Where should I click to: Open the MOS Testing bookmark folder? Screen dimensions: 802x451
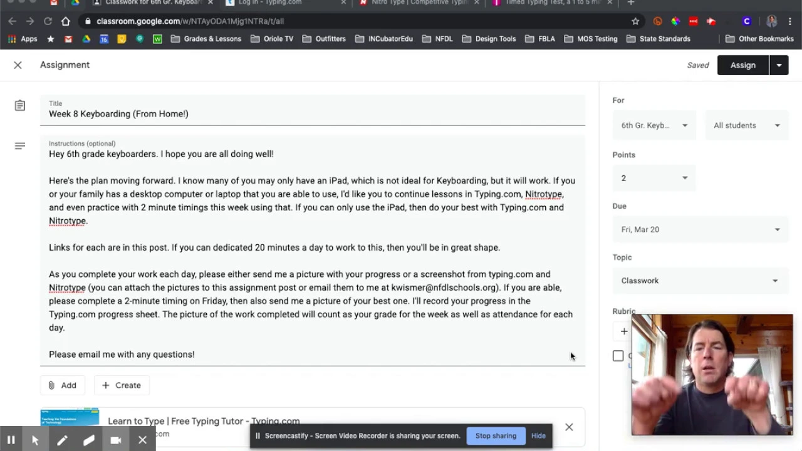point(591,39)
